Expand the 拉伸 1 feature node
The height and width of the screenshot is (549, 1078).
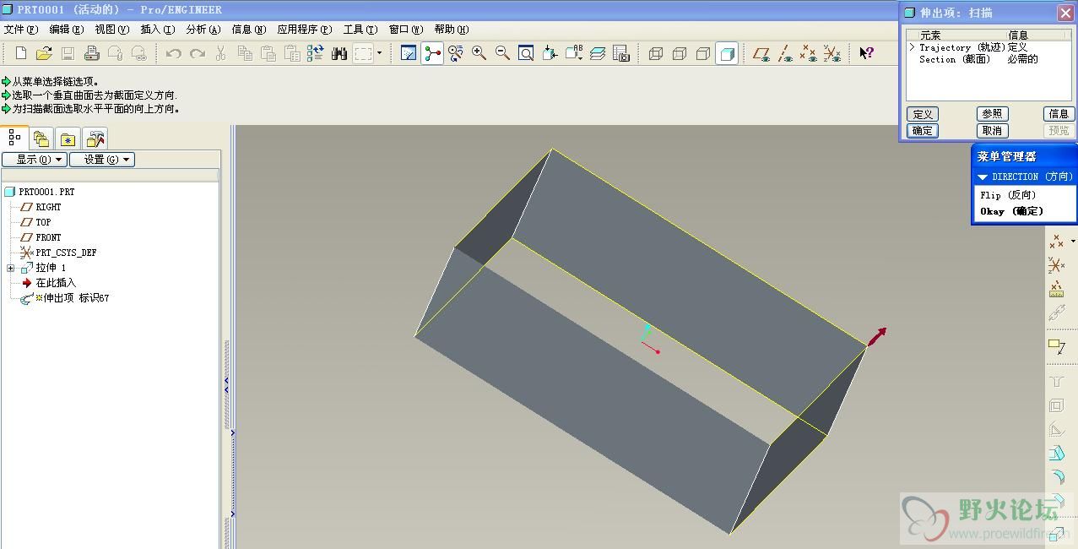click(10, 268)
